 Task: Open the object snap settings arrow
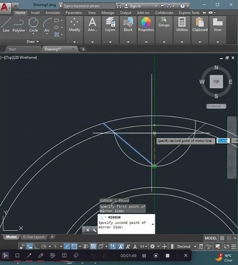[80, 246]
